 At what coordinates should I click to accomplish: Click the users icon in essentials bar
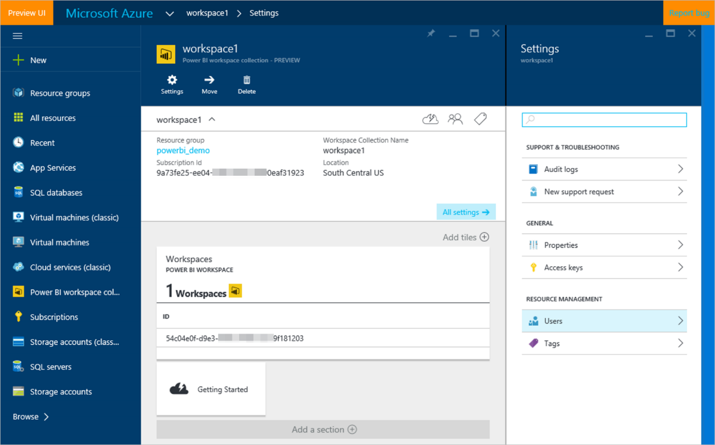[x=455, y=119]
